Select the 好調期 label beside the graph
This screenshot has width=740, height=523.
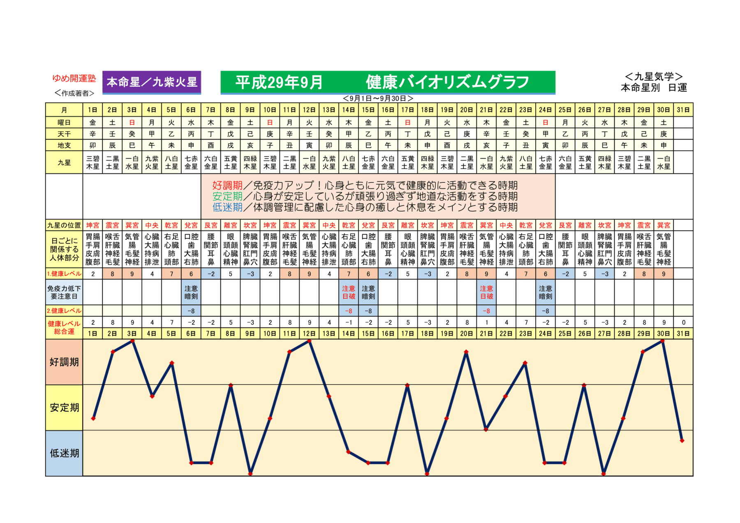click(64, 362)
